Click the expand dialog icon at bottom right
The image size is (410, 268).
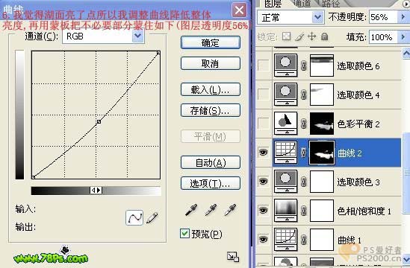click(233, 257)
